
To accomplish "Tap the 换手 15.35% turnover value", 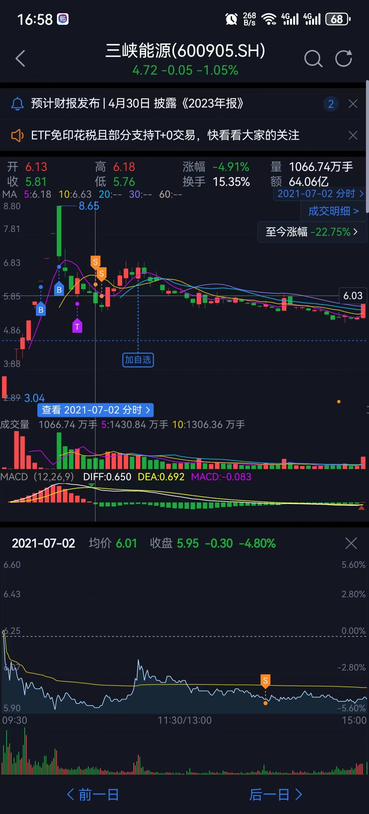I will click(216, 182).
